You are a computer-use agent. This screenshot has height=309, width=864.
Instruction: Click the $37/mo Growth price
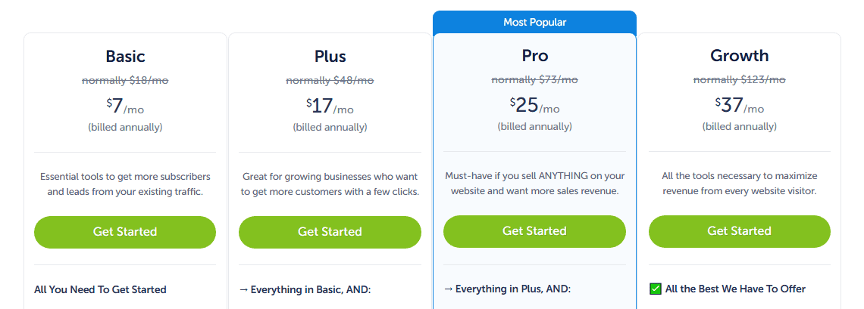(739, 107)
